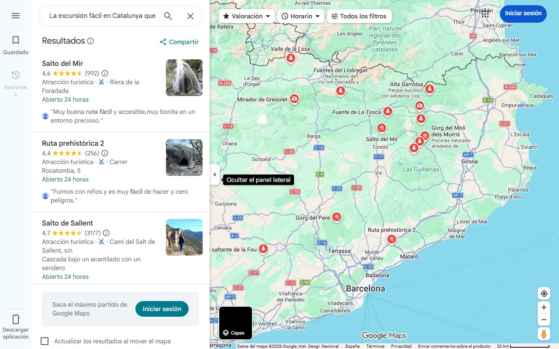559x349 pixels.
Task: Collapse the side panel with the arrow
Action: point(214,174)
